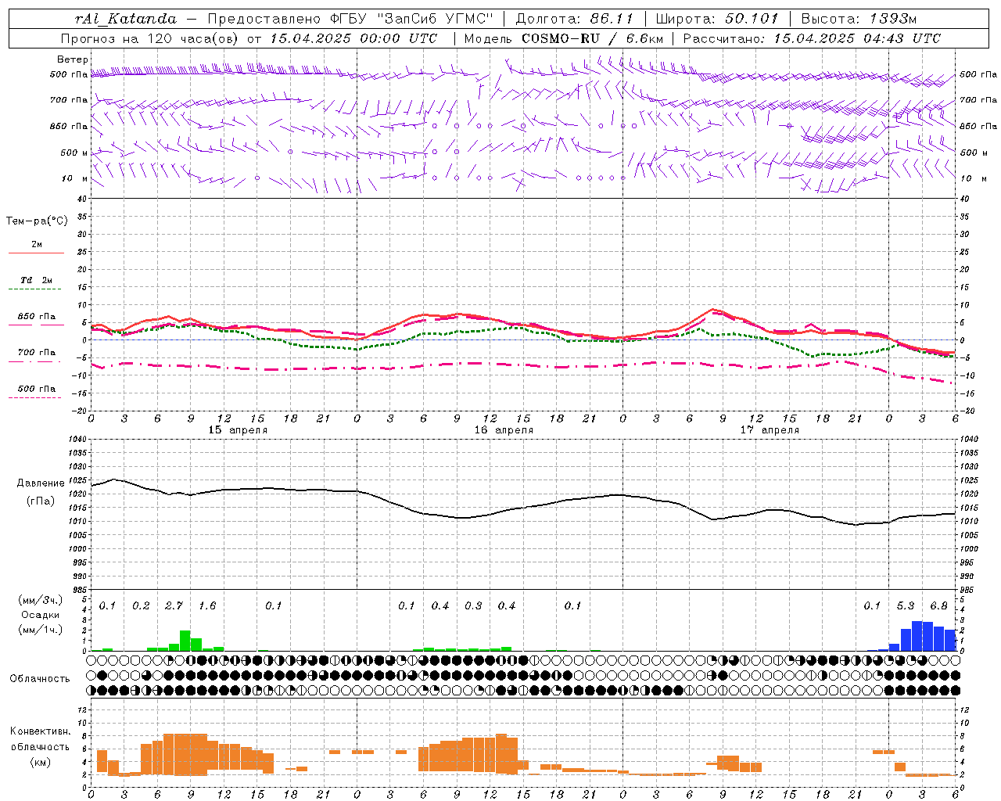Click the rAl_Katanda station title

(x=126, y=19)
